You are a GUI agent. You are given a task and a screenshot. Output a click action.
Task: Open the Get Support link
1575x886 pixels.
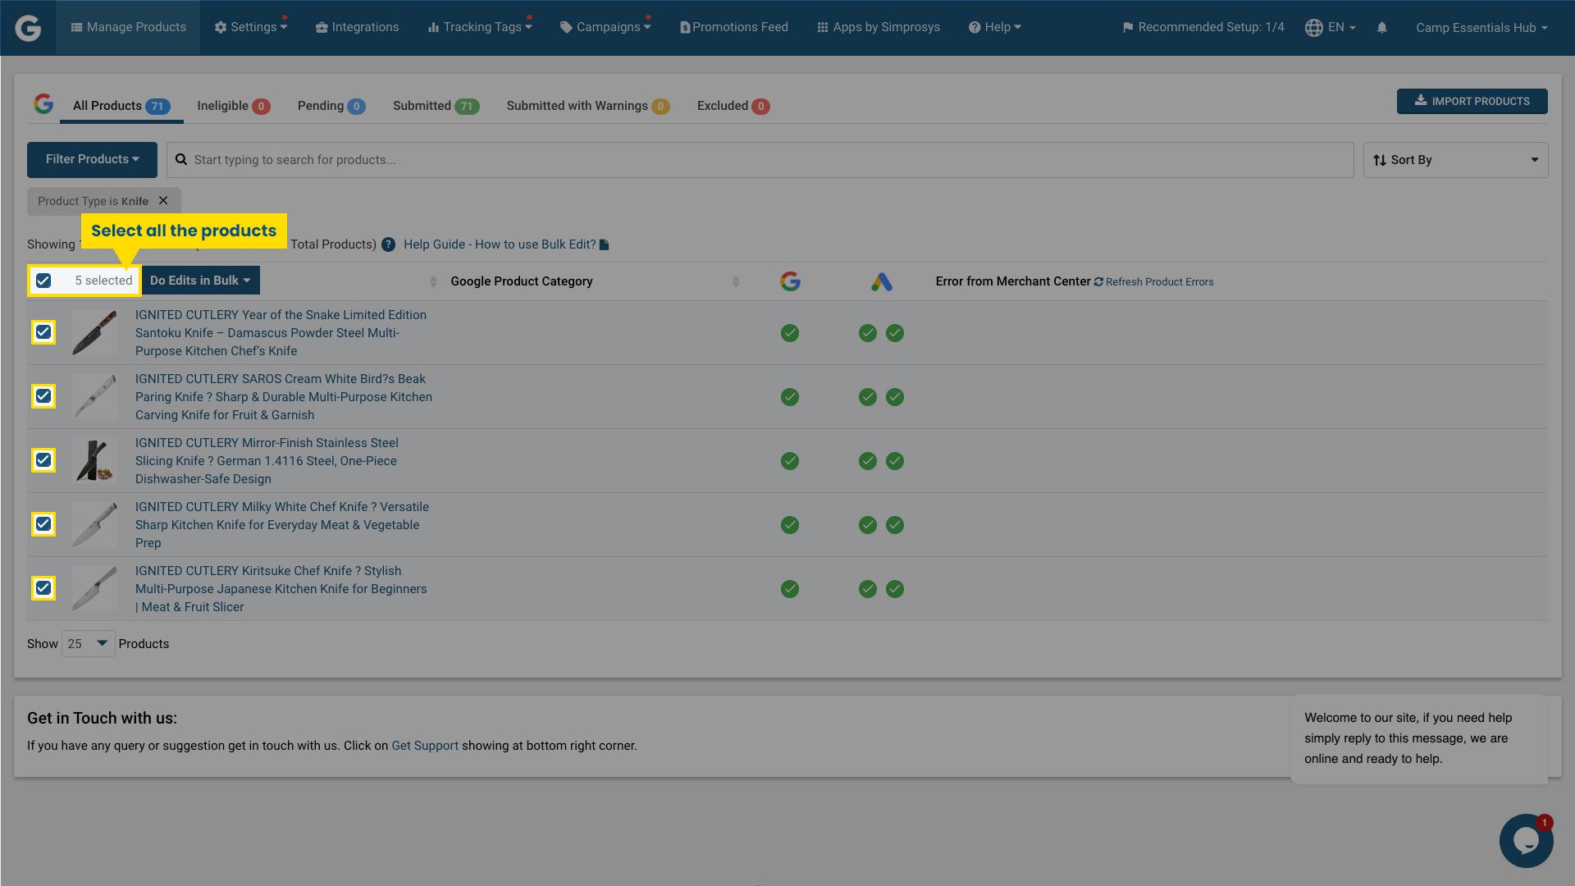(x=425, y=745)
